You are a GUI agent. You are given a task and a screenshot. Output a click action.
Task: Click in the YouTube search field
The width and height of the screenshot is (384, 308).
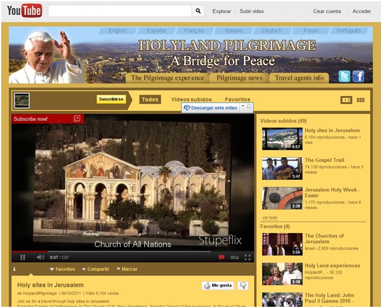[x=120, y=11]
